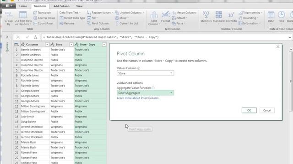Open Store - Copy column filter dropdown
Image resolution: width=293 pixels, height=164 pixels.
(x=104, y=45)
